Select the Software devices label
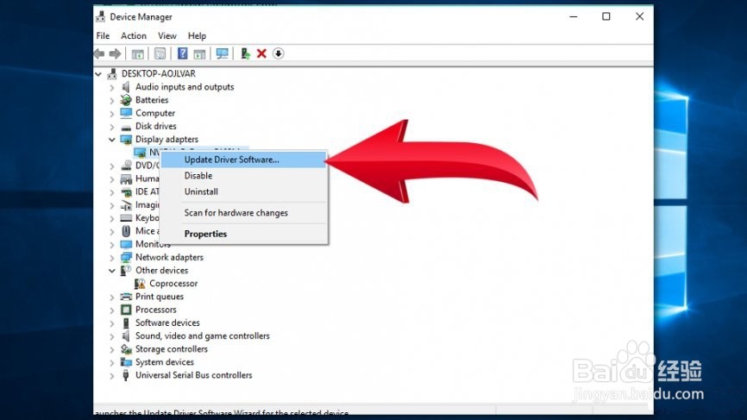This screenshot has width=747, height=420. [x=167, y=323]
